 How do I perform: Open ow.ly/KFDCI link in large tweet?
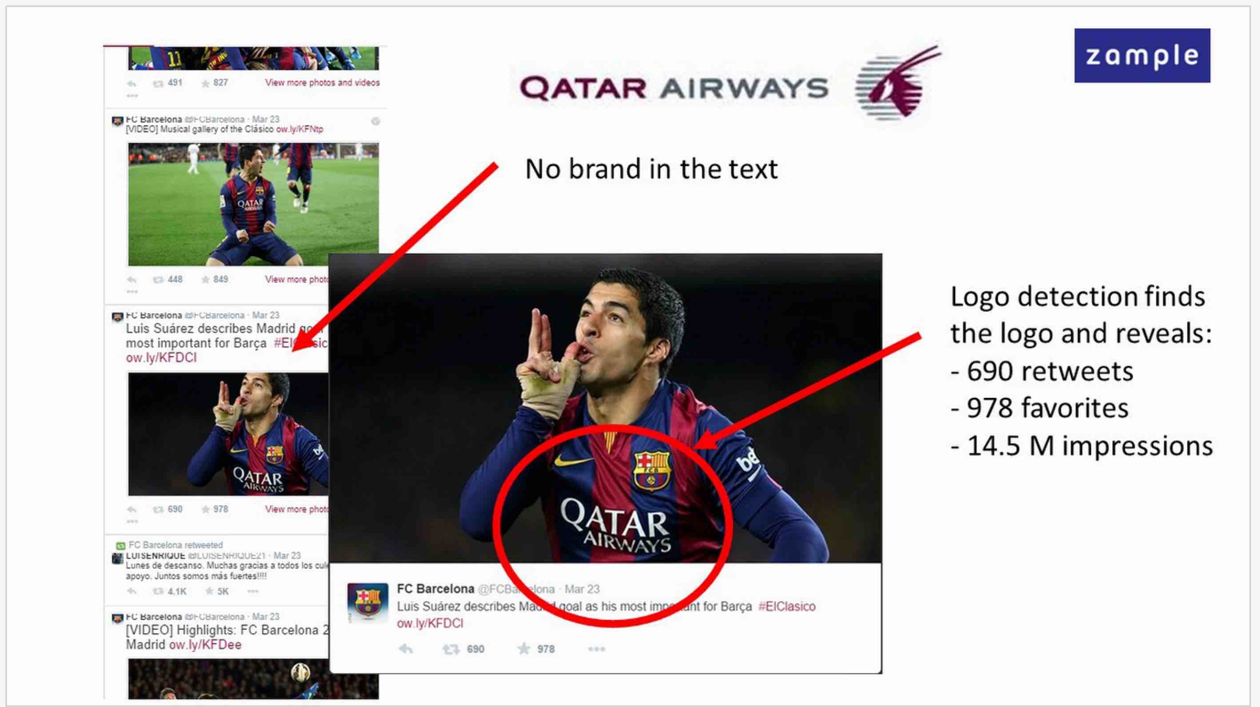pyautogui.click(x=430, y=624)
